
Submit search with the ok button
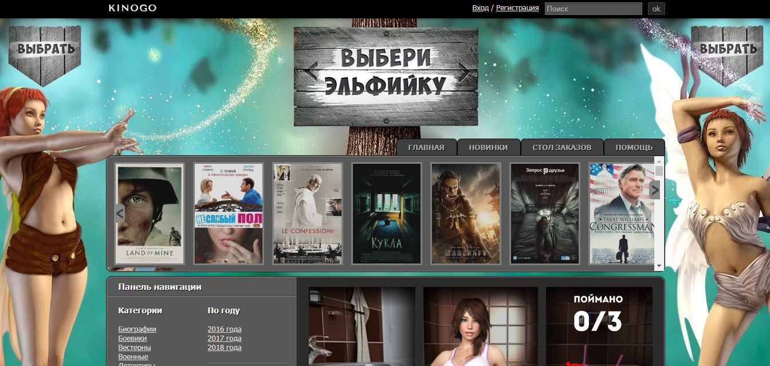pos(657,9)
